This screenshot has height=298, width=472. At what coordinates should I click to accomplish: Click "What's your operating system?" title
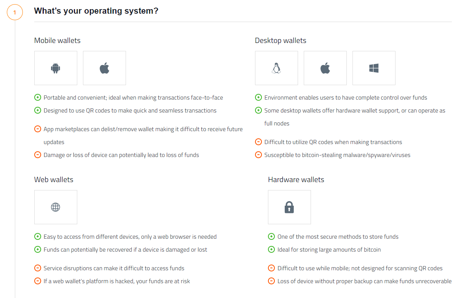click(x=96, y=11)
